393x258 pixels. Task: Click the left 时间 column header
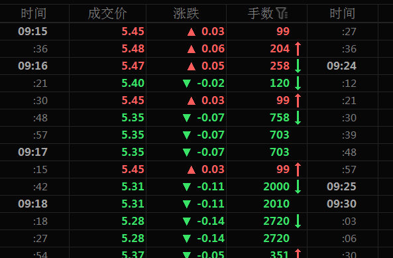(34, 13)
